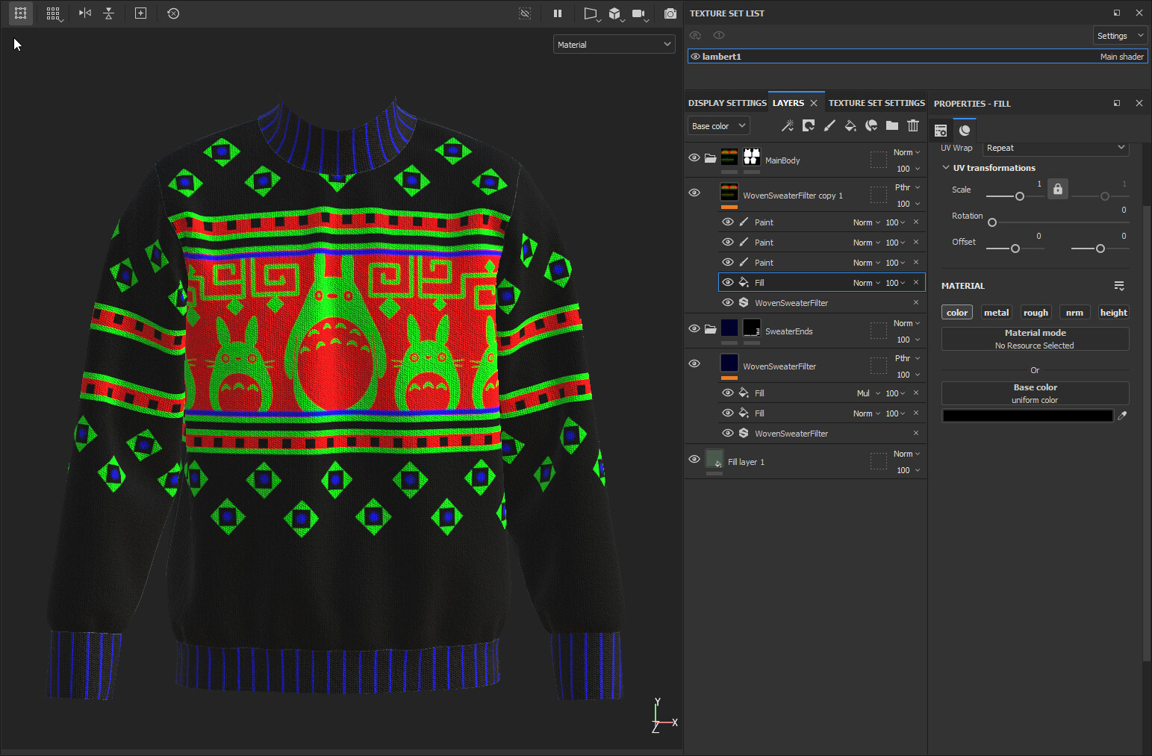Create a layer group with the folder icon
The image size is (1152, 756).
click(x=892, y=125)
